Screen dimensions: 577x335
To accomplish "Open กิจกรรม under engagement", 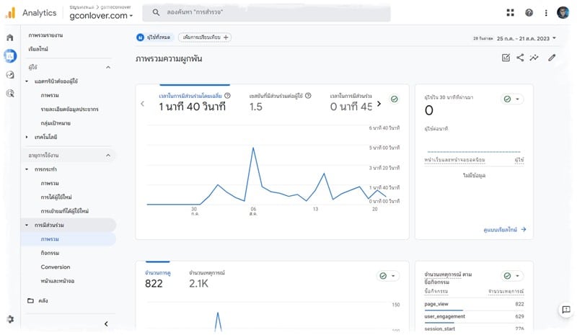I will (50, 253).
